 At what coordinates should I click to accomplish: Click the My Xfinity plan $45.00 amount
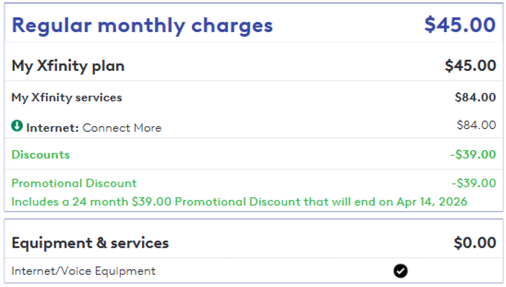[x=470, y=66]
